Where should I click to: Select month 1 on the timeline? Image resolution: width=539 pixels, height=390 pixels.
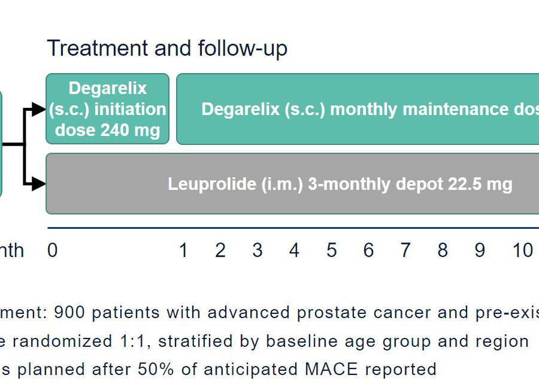pos(183,250)
